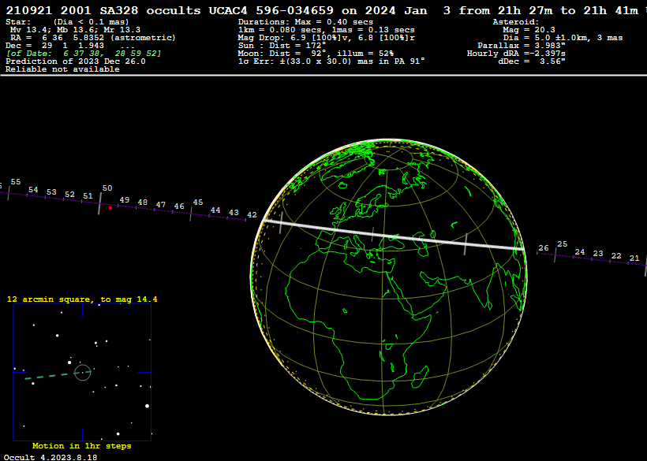Open the star field finder chart
This screenshot has width=647, height=461.
point(83,373)
